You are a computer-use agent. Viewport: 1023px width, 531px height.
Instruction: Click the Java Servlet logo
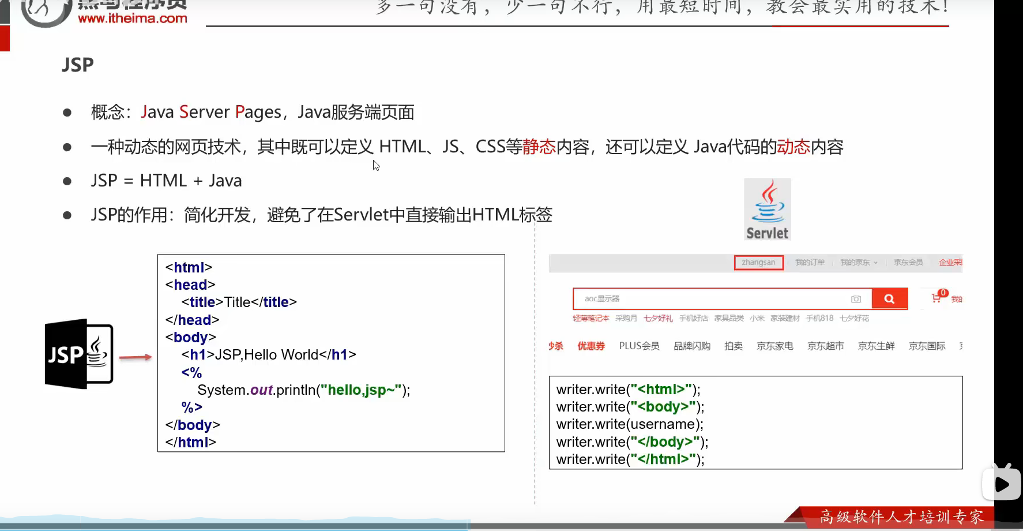pyautogui.click(x=768, y=209)
